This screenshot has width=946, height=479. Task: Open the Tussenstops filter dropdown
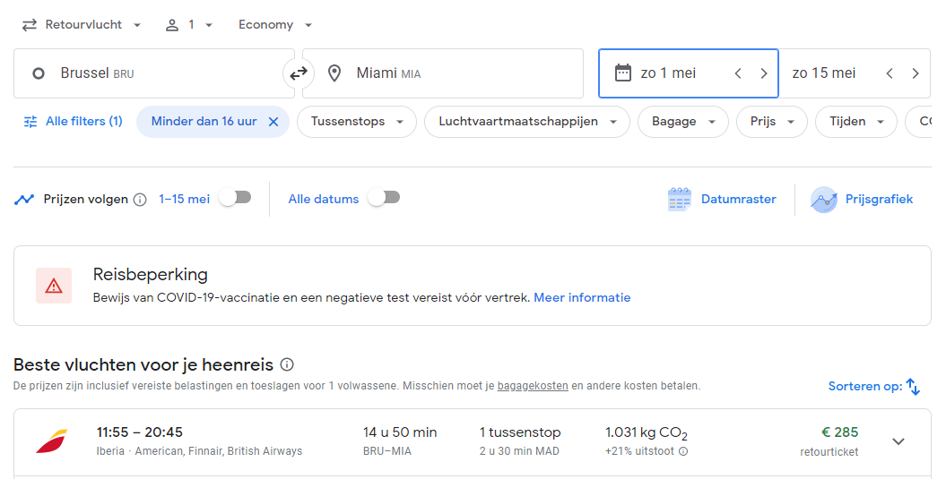pos(357,122)
